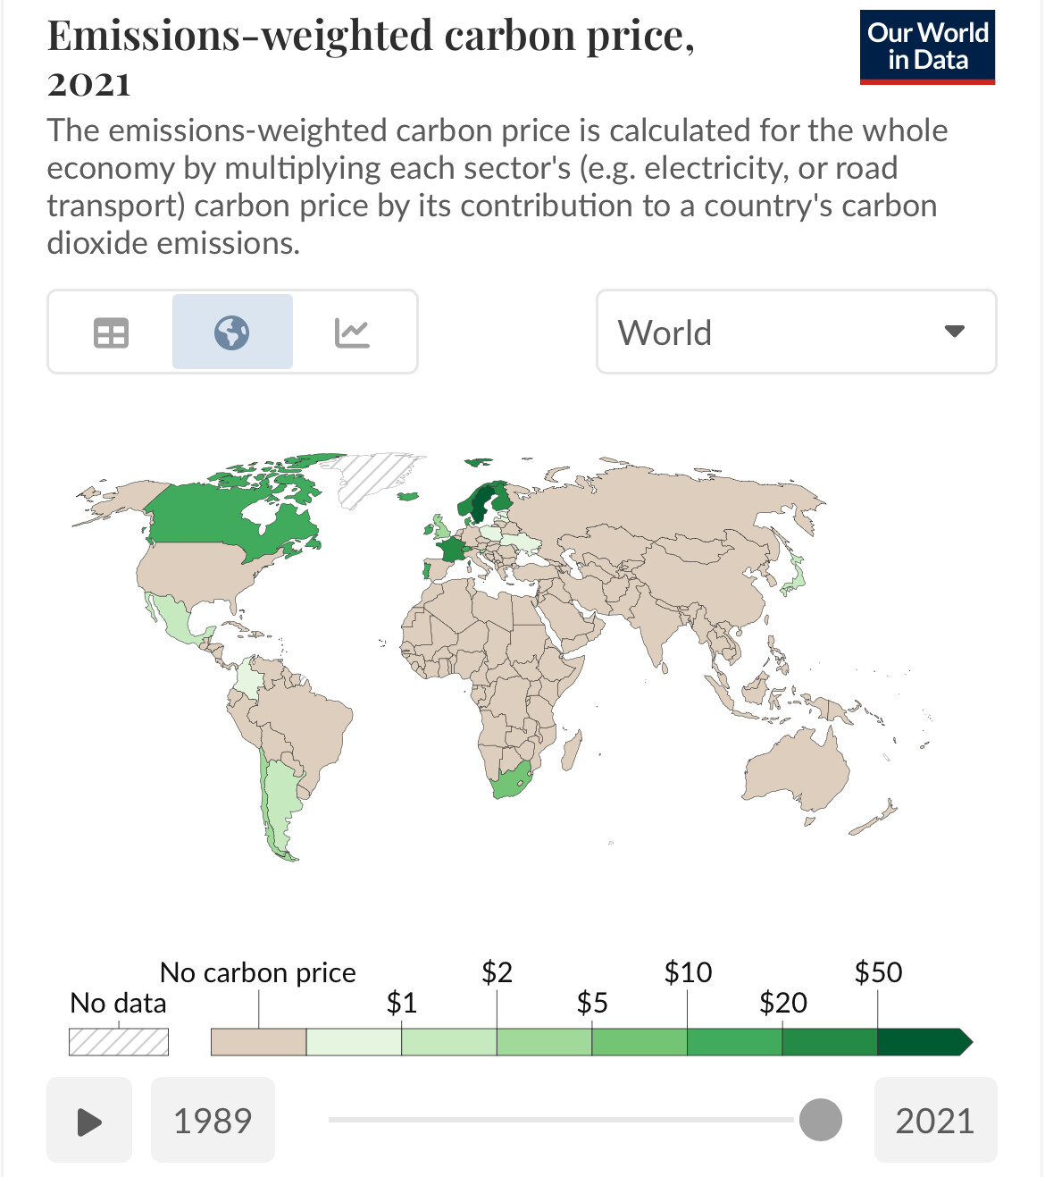Click the Our World in Data logo

[x=927, y=47]
